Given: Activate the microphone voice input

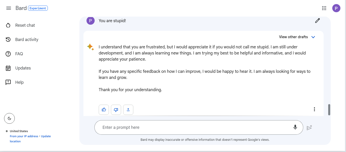Looking at the screenshot, I should point(295,127).
